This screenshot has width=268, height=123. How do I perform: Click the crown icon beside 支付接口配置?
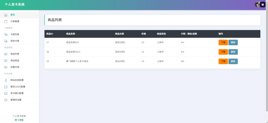6,93
